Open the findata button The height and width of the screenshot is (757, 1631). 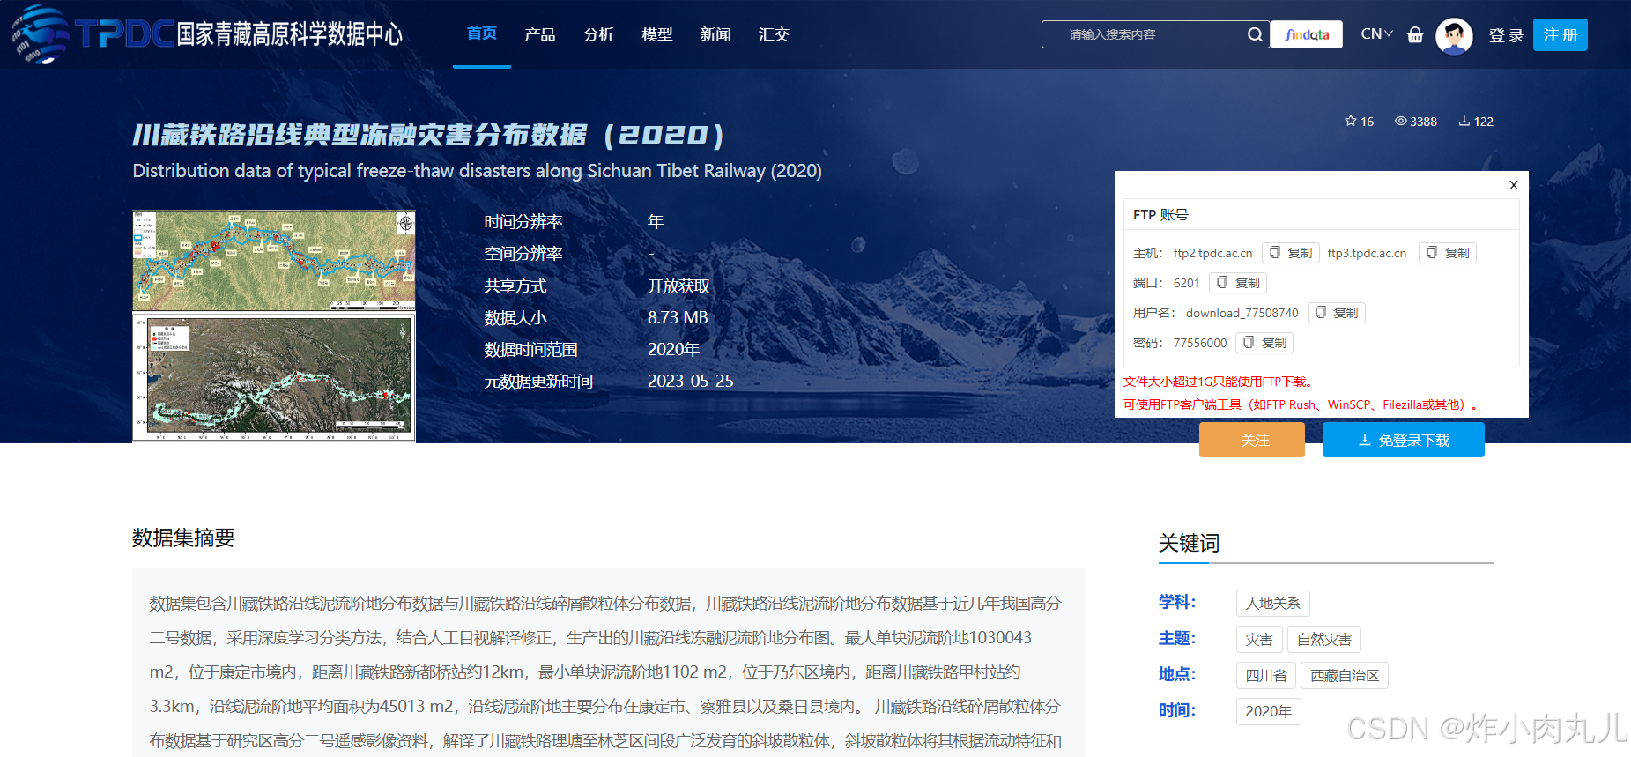point(1307,34)
